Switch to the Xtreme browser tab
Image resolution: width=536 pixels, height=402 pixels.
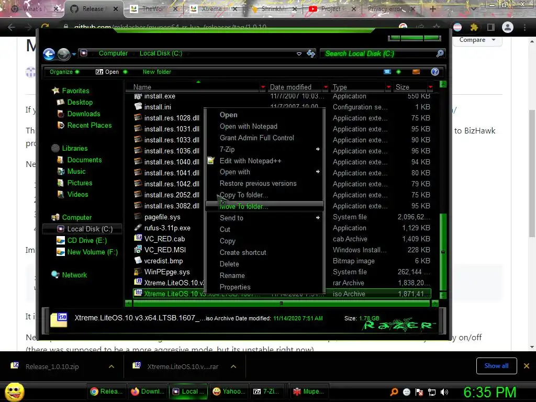tap(213, 9)
